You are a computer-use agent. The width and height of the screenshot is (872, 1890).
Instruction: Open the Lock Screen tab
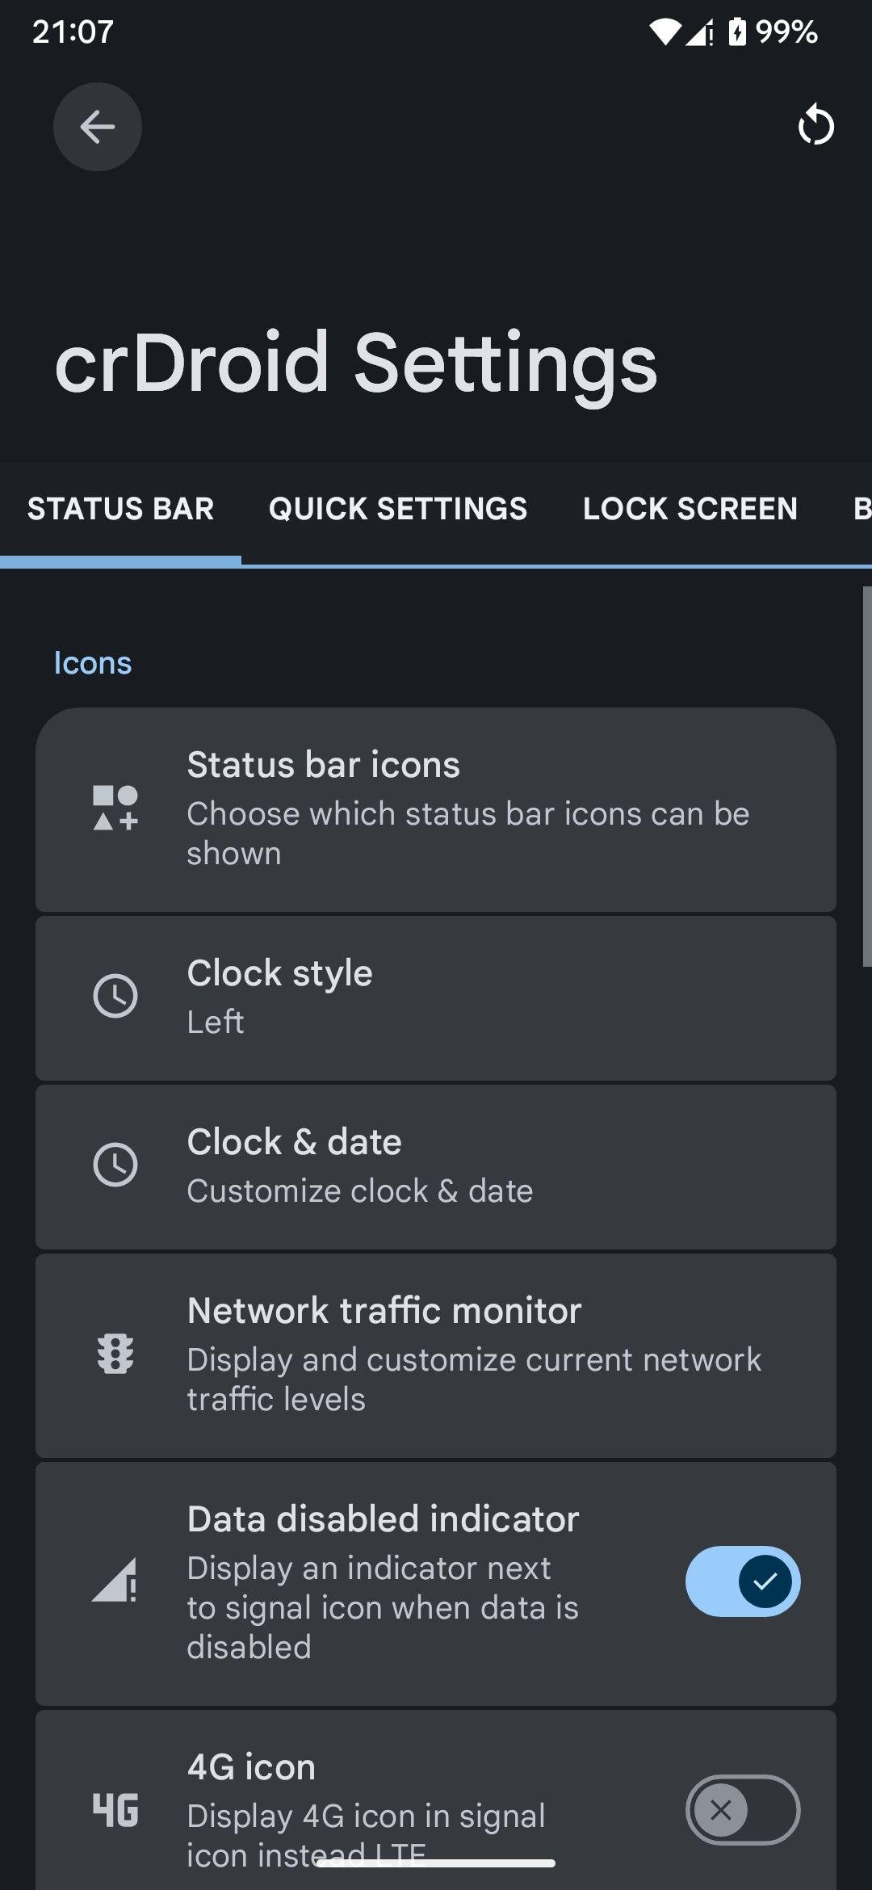690,509
